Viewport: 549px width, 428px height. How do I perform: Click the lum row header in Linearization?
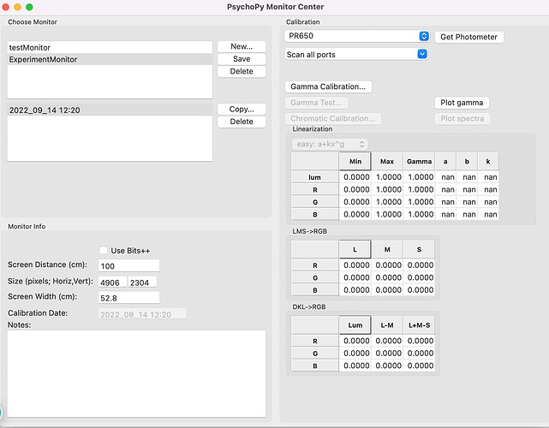click(x=315, y=177)
